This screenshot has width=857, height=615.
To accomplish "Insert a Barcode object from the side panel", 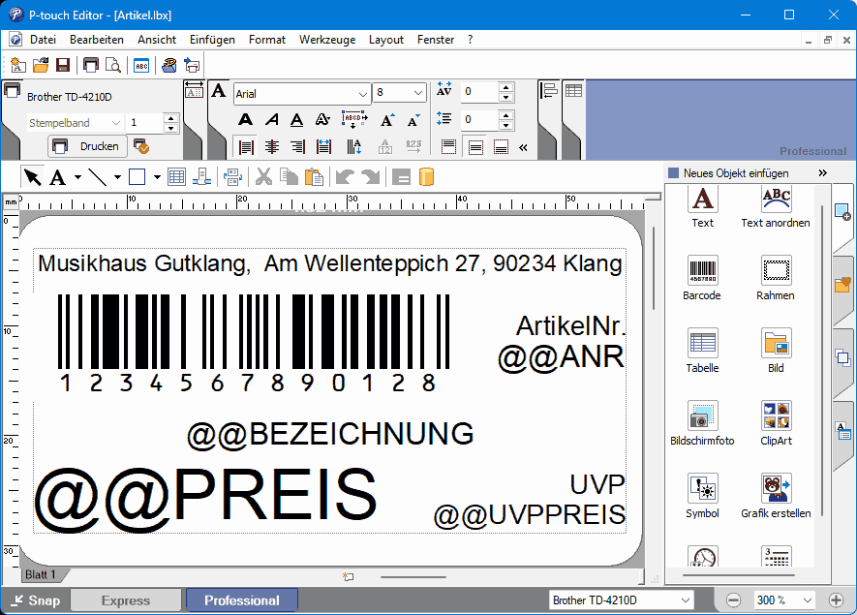I will [x=702, y=278].
